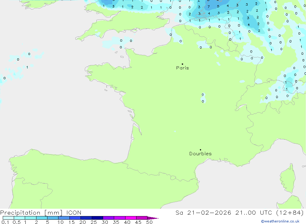306x224 pixels.
Task: Select the 5–10 mm legend swatch
Action: [53, 218]
